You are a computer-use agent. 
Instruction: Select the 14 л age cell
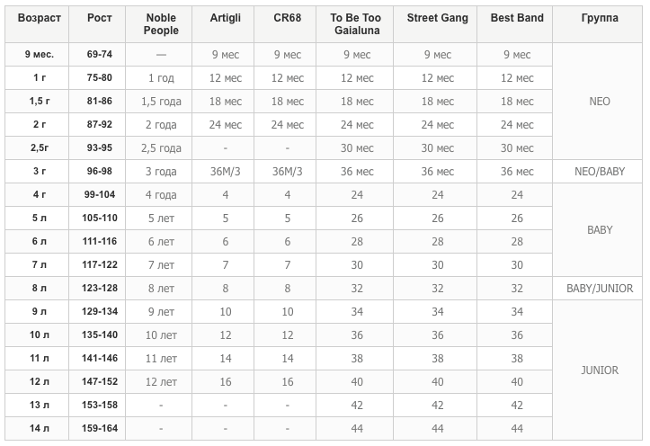[x=40, y=429]
